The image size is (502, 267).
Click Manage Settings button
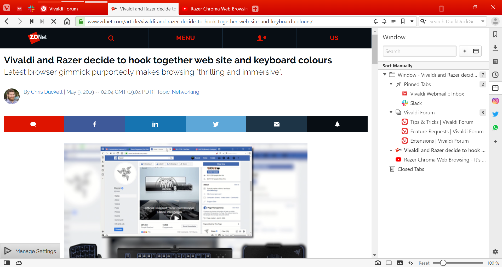pyautogui.click(x=30, y=251)
